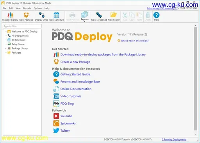200x143 pixels.
Task: Expand the Package Library tree node
Action: [x=5, y=48]
